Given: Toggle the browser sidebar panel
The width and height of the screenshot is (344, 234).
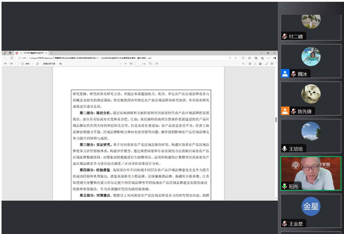Looking at the screenshot, I should tap(274, 58).
